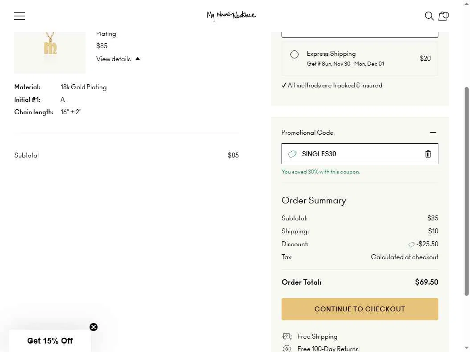Screen dimensions: 470x352
Task: Click the Free 100-Day Returns icon
Action: tap(287, 349)
